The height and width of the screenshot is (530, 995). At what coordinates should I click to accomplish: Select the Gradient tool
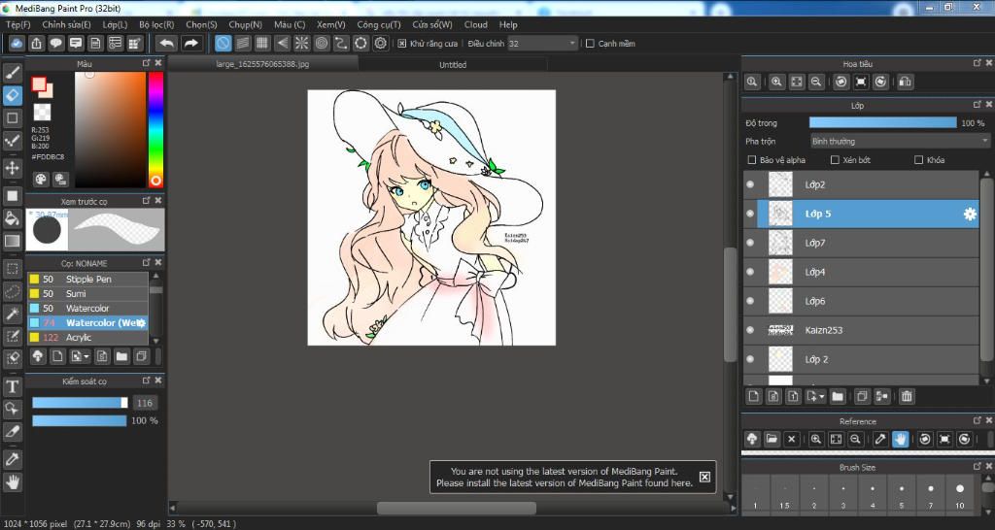click(12, 241)
